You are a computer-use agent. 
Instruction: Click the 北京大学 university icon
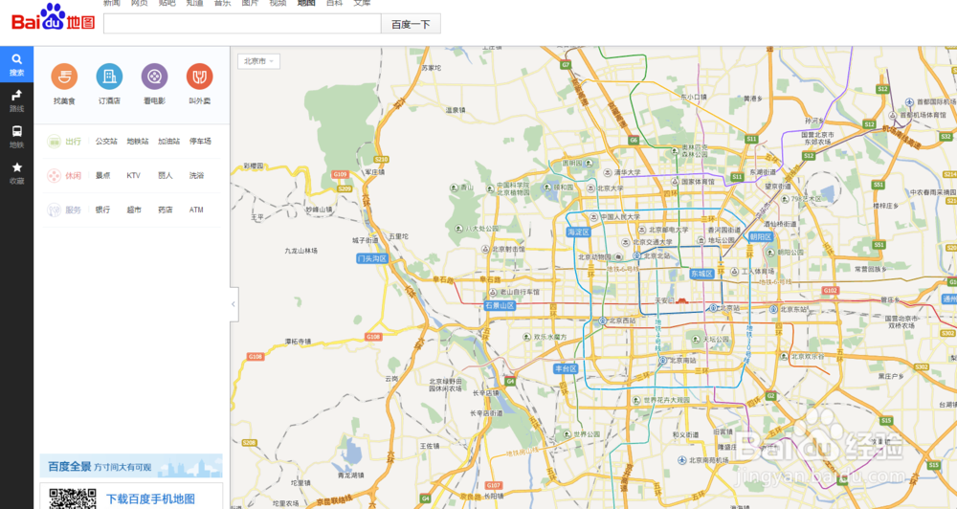pos(590,188)
